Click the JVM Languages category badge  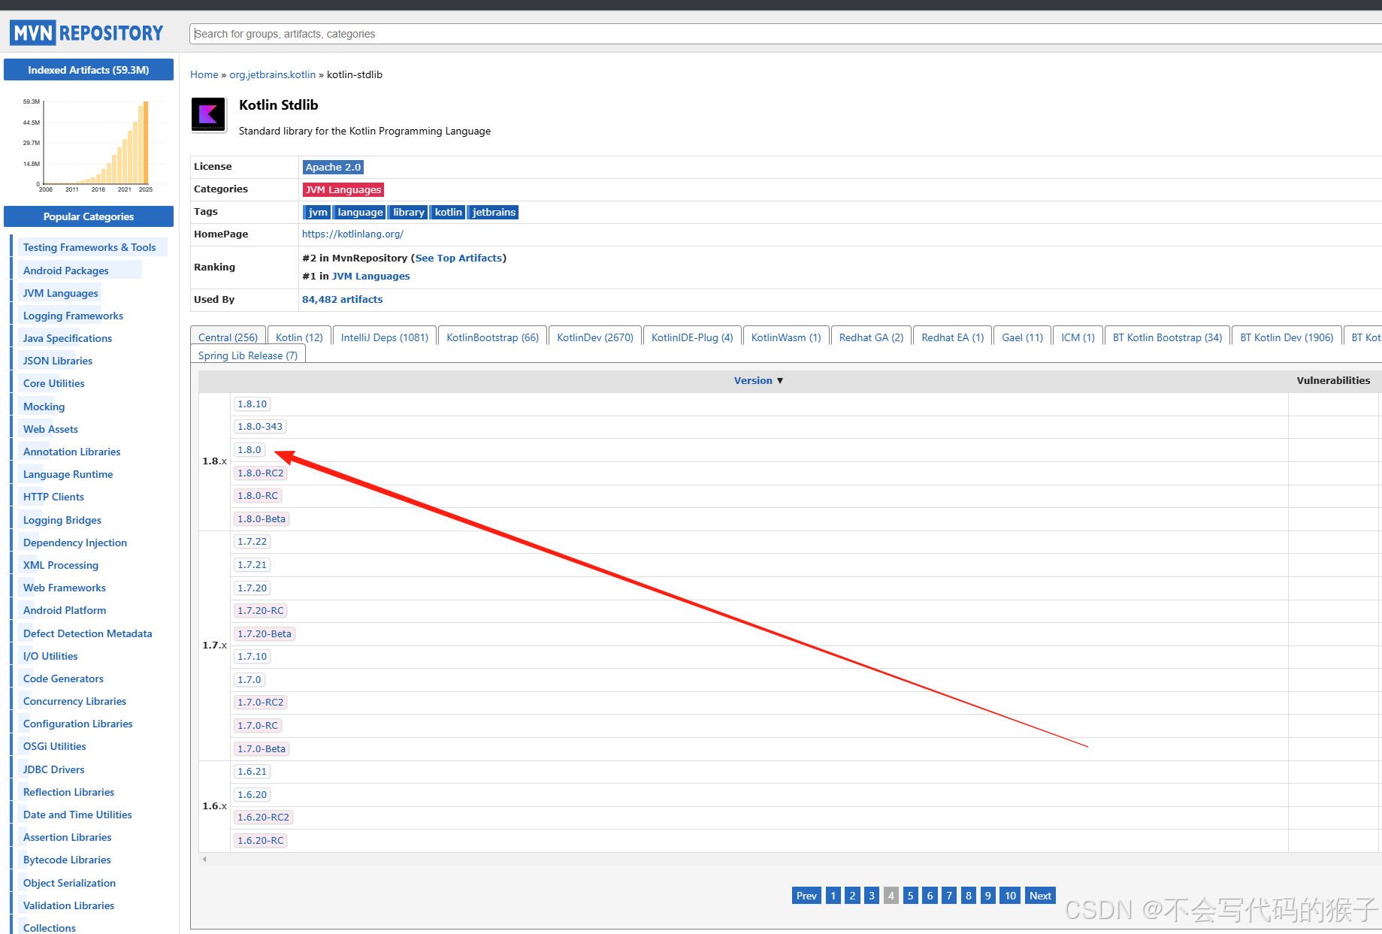tap(343, 190)
